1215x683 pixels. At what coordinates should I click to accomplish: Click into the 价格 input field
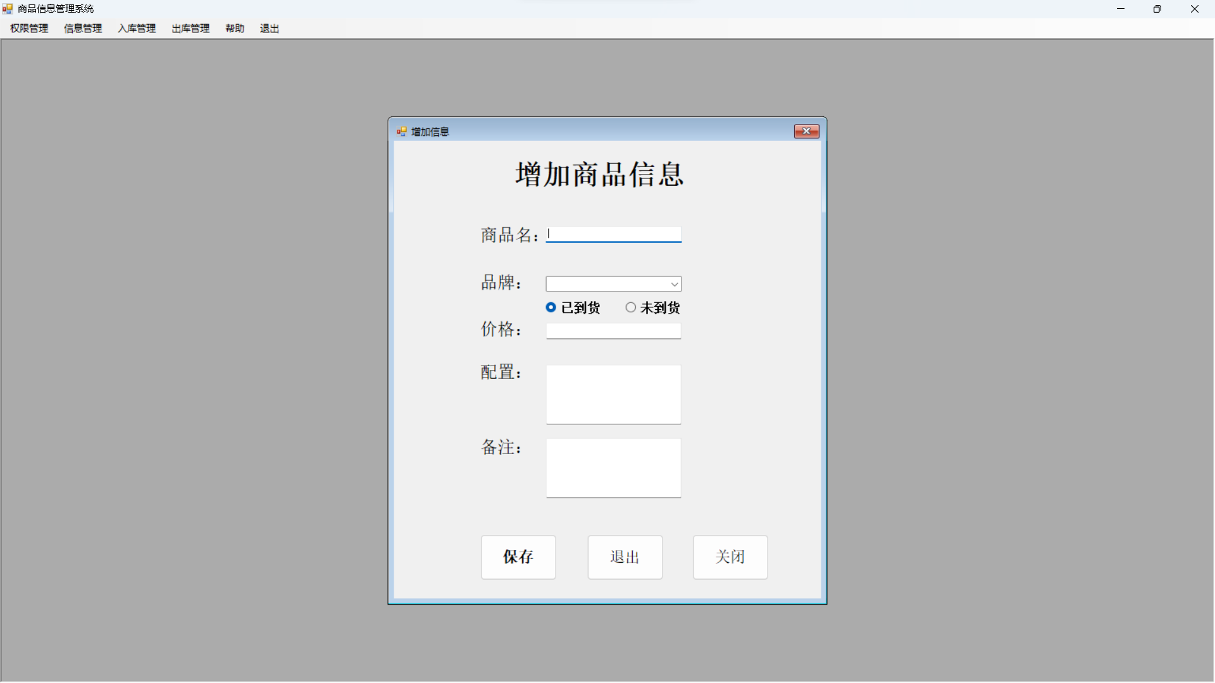tap(614, 331)
